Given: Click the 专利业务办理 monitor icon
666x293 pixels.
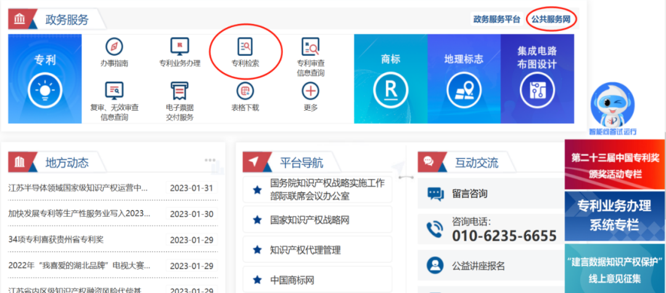Looking at the screenshot, I should [x=179, y=47].
